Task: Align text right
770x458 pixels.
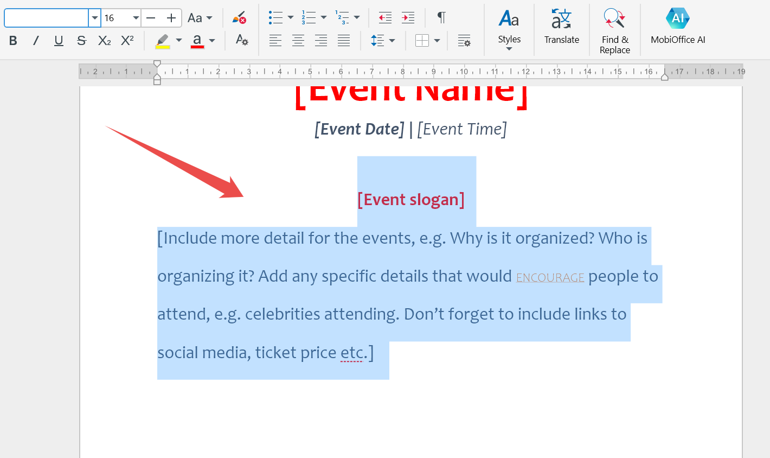Action: tap(321, 41)
